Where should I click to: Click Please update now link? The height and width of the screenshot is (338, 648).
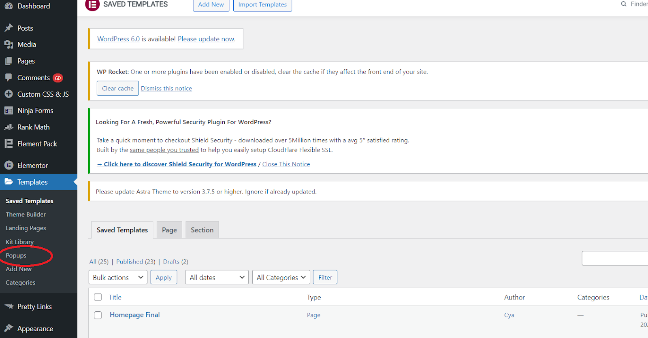[x=206, y=39]
